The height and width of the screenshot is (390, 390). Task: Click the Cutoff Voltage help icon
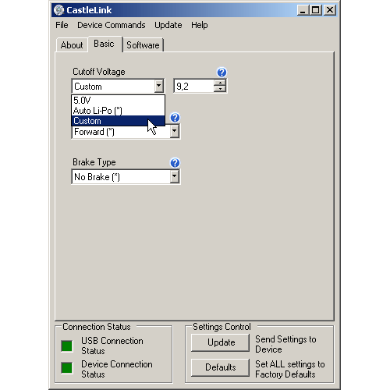pyautogui.click(x=222, y=73)
